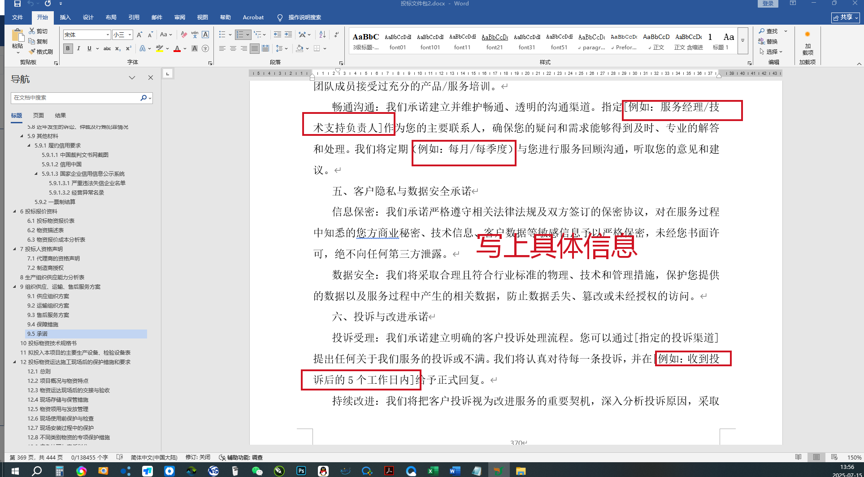Toggle show/hide paragraph marks
The image size is (864, 477).
click(337, 35)
